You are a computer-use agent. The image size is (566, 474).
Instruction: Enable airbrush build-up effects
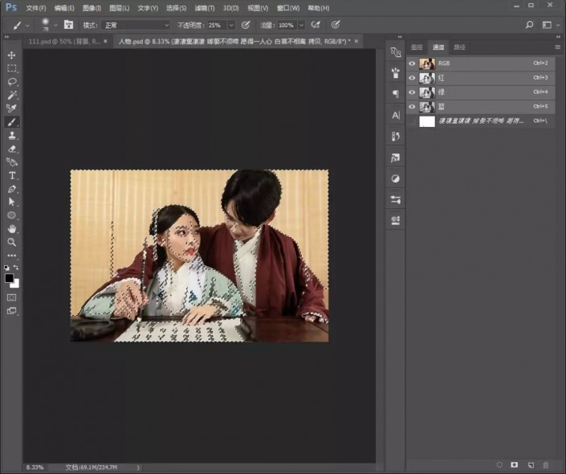[316, 25]
